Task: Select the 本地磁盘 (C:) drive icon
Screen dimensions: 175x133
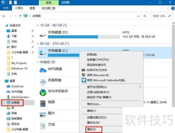Action: pyautogui.click(x=43, y=53)
